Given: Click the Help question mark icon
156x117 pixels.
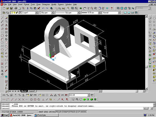Looking at the screenshot, I should [x=112, y=8].
